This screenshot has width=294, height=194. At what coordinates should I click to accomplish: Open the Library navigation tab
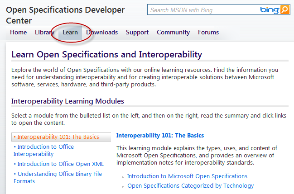pos(45,32)
